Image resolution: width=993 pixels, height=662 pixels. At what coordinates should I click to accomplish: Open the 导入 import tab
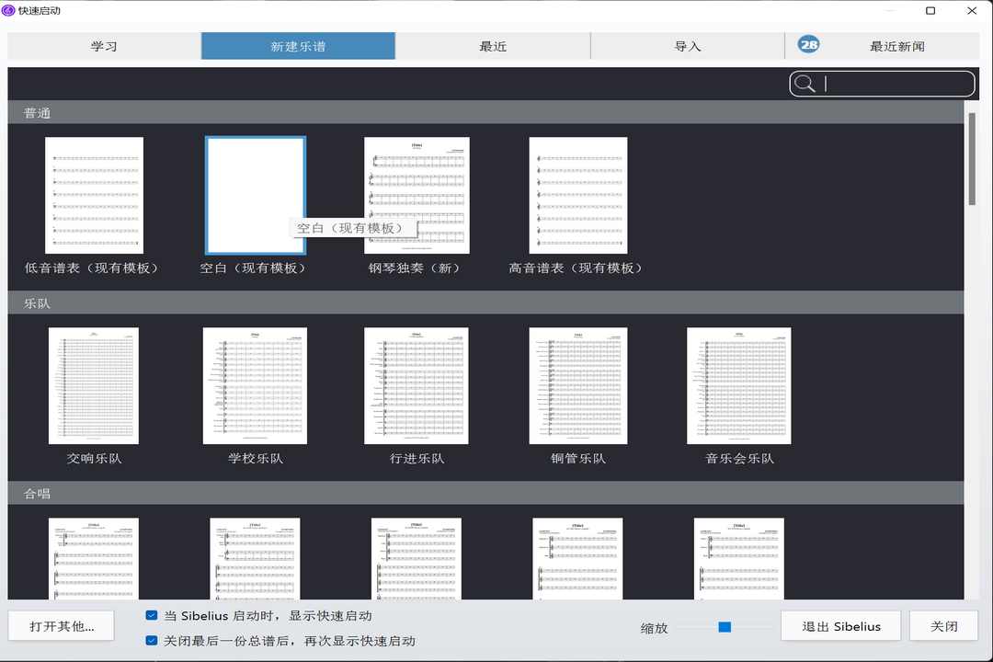click(x=687, y=46)
